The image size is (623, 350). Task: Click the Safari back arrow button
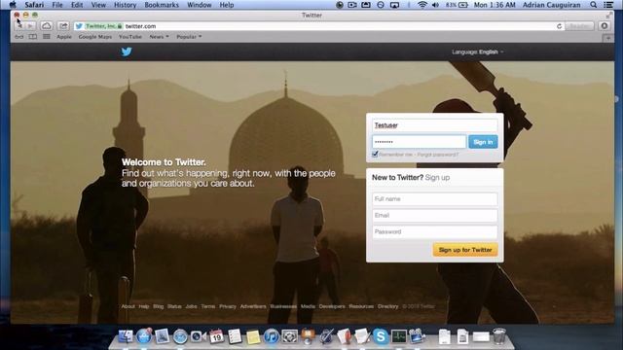[19, 26]
